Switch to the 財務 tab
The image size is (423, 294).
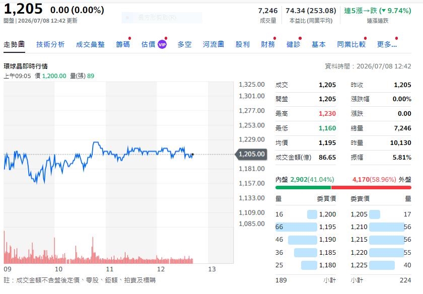click(x=268, y=44)
